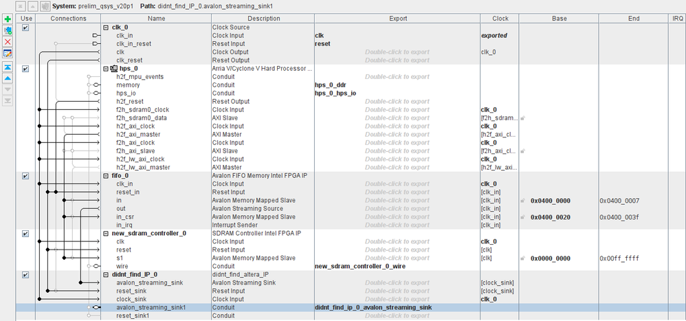This screenshot has height=321, width=686.
Task: Uncheck the Use checkbox for new_sdram_controller_0
Action: [x=25, y=234]
